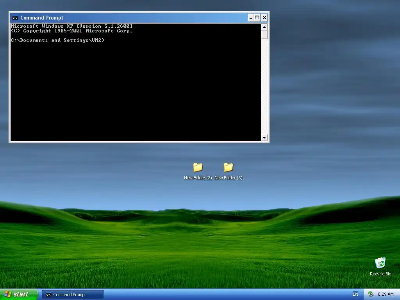Click the Copyright 1985-2001 Microsoft Corp. line
The width and height of the screenshot is (400, 300).
point(72,31)
